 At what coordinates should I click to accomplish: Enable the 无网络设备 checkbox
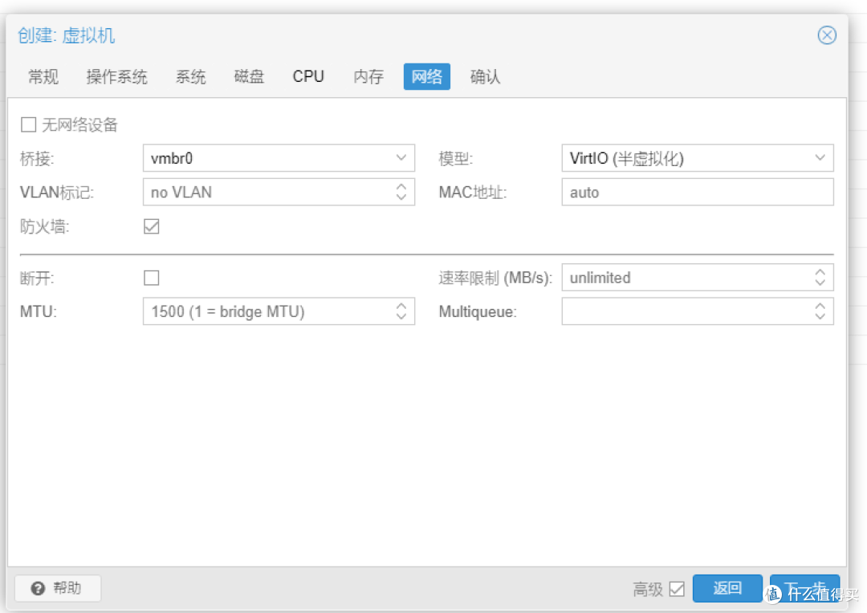tap(28, 124)
